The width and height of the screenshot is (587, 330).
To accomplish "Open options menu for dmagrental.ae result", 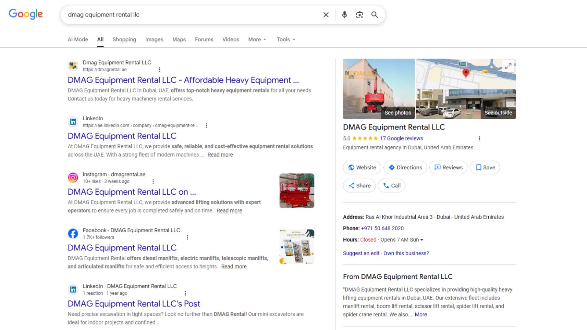I will pos(160,70).
